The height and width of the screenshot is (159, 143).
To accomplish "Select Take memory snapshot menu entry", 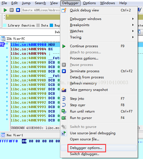I will pyautogui.click(x=99, y=90).
